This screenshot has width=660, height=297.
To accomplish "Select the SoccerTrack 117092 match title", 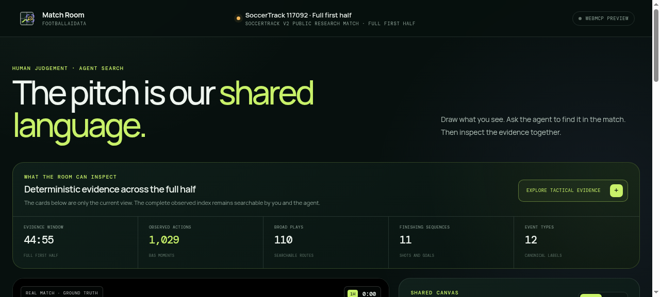I will tap(299, 15).
